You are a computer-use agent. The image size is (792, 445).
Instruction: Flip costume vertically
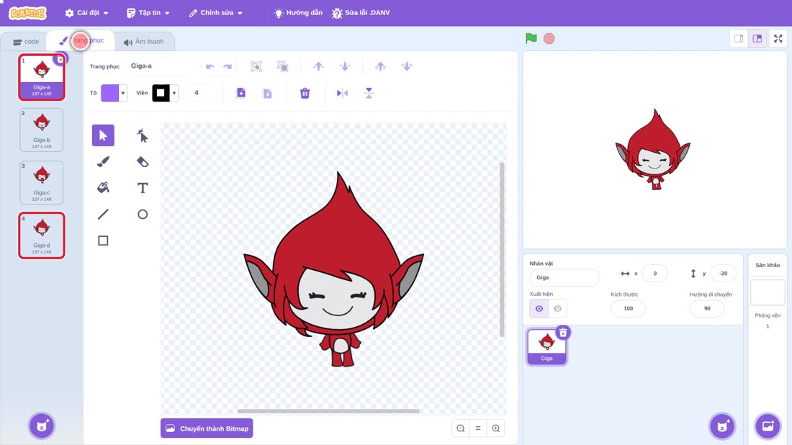[x=369, y=93]
